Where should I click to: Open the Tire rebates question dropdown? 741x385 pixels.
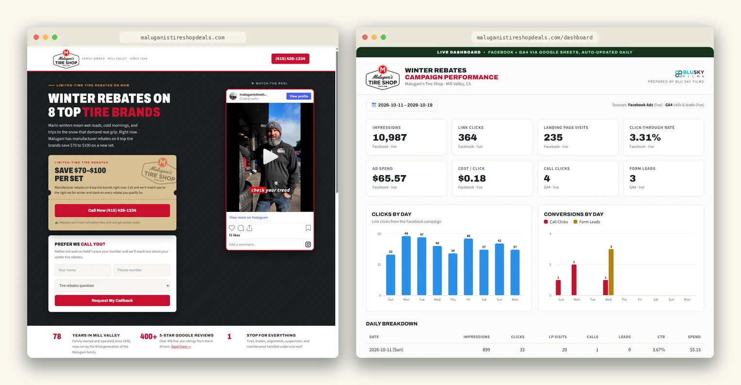click(113, 285)
